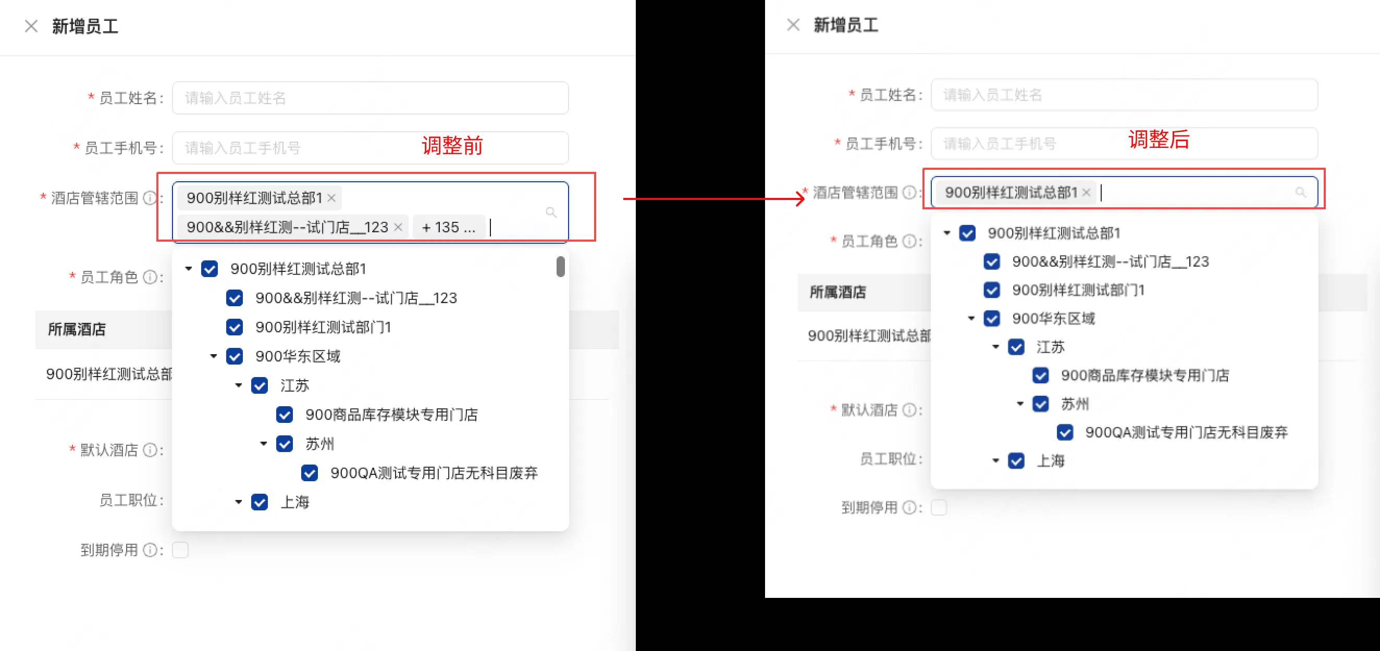Close the right 新增员工 panel with X
Image resolution: width=1380 pixels, height=651 pixels.
pos(793,24)
